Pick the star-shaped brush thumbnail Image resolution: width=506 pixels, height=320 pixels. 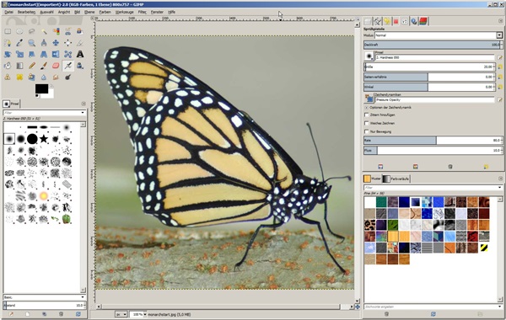(44, 139)
